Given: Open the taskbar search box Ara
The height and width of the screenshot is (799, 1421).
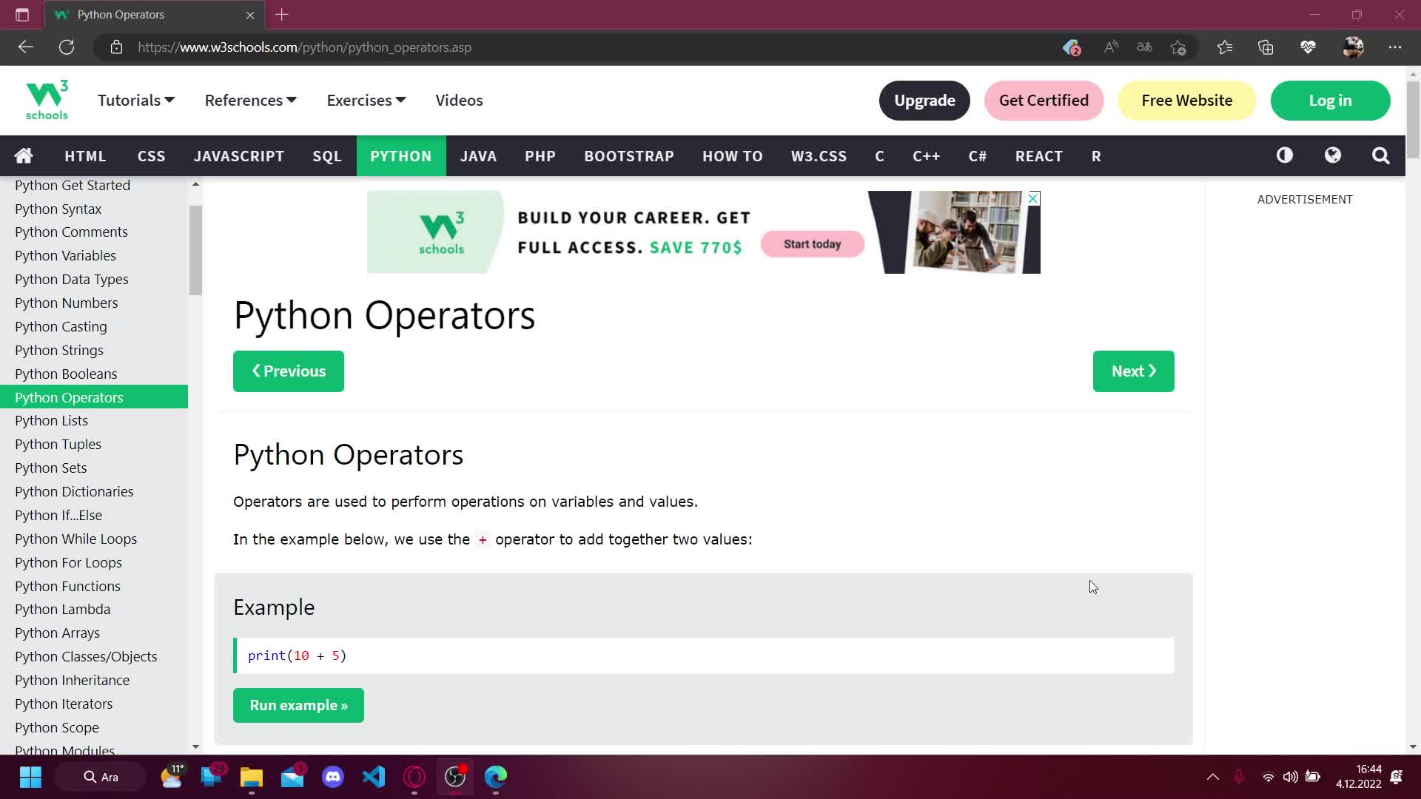Looking at the screenshot, I should point(100,777).
